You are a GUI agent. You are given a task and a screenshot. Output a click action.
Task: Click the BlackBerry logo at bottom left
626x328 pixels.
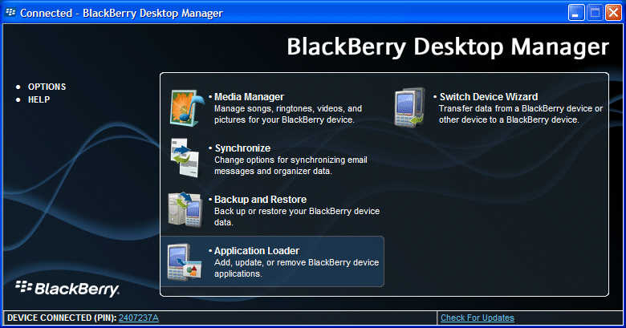click(x=67, y=289)
